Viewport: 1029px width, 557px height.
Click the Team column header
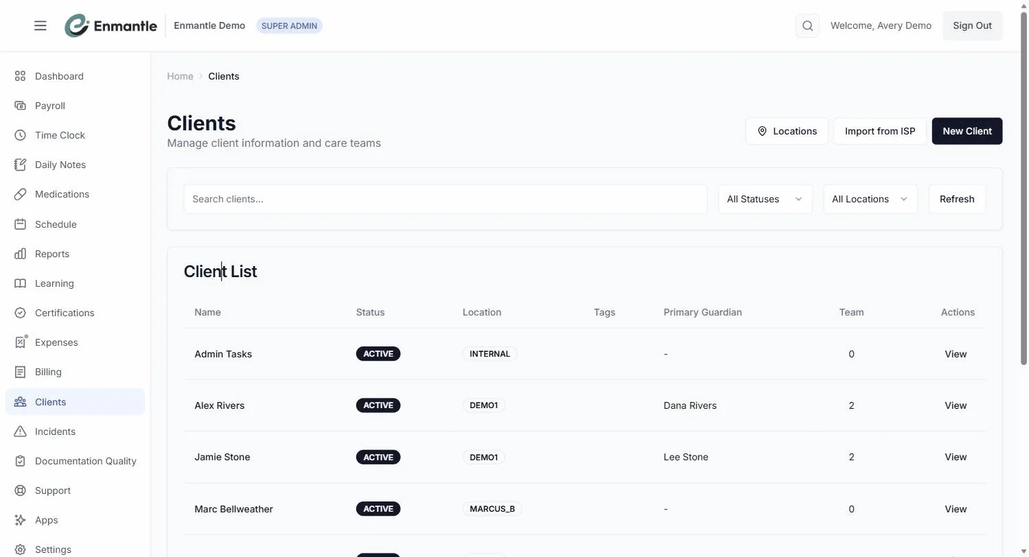tap(851, 312)
